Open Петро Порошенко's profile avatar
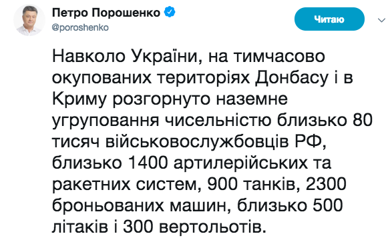The image size is (390, 242). (x=29, y=20)
